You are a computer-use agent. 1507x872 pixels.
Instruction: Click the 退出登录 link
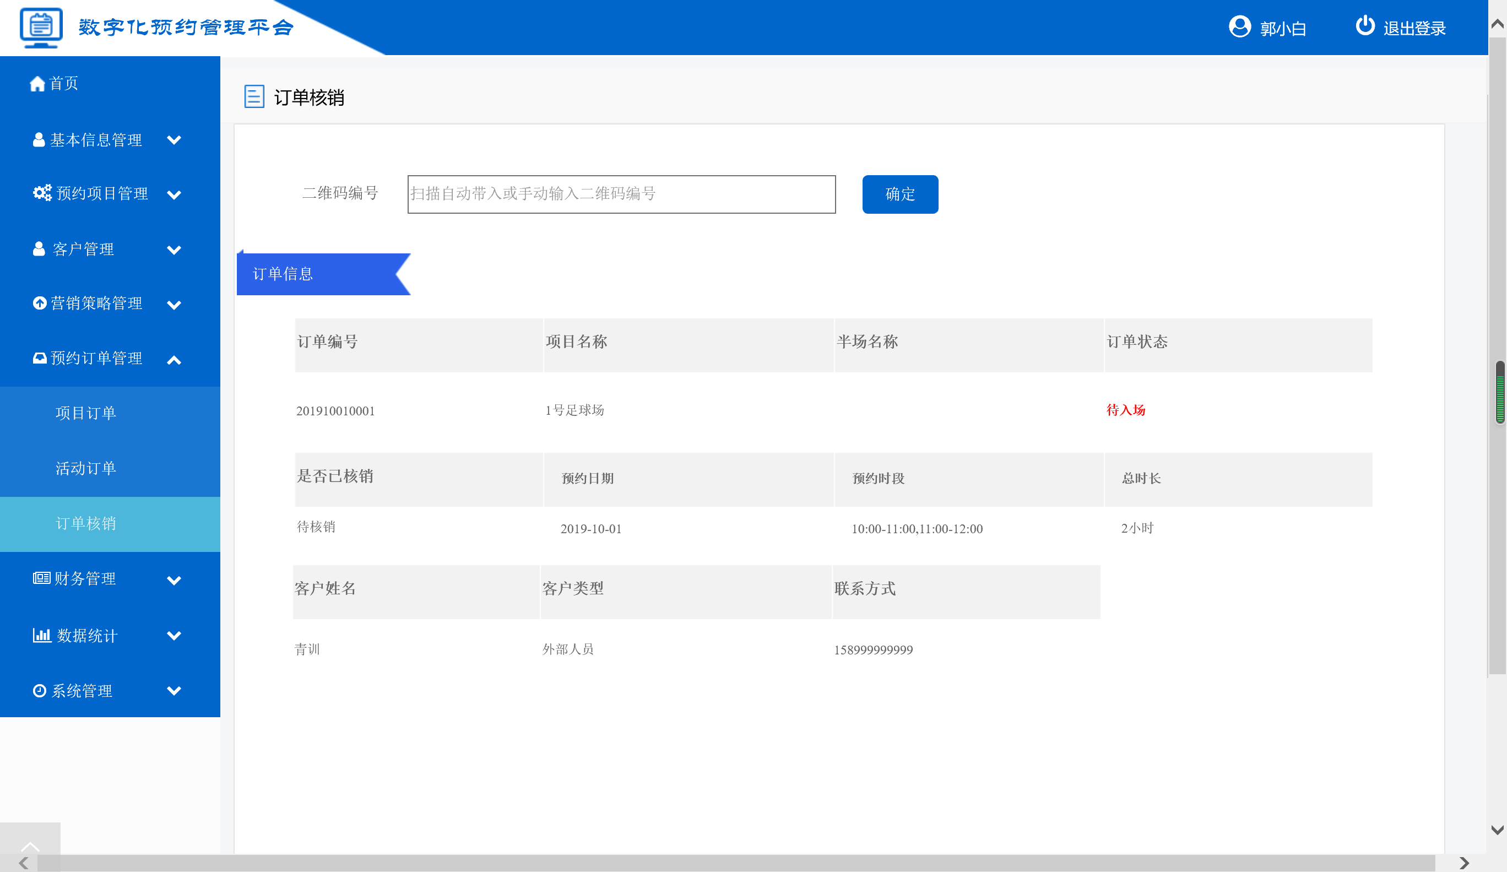point(1414,28)
